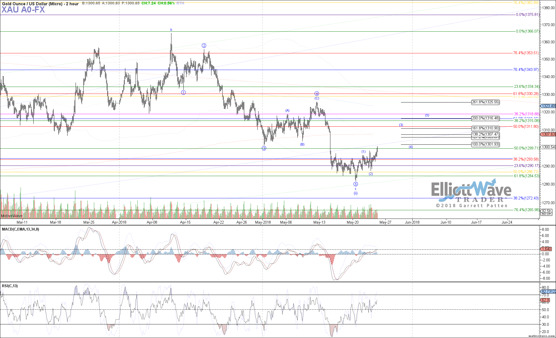Select the circled 1 wave marker
This screenshot has height=338, width=556.
click(x=183, y=92)
